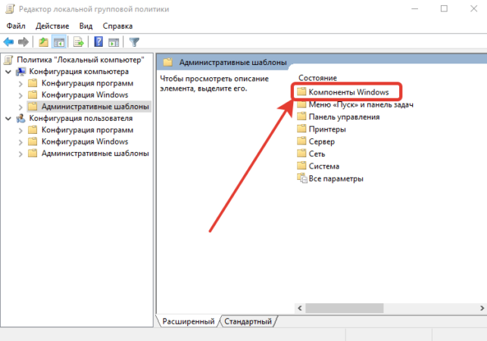Click the Все параметры settings icon
The image size is (487, 341).
(302, 178)
